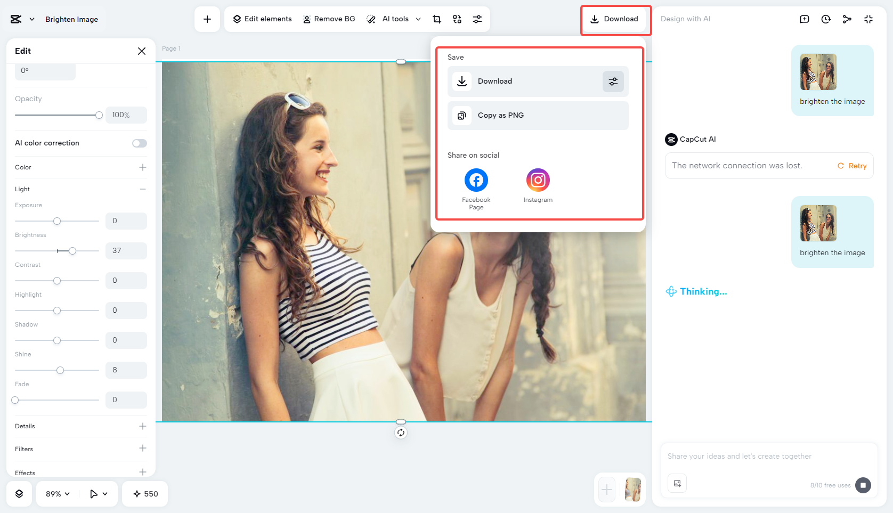Viewport: 893px width, 513px height.
Task: Click the share icon in Design with AI header
Action: 847,19
